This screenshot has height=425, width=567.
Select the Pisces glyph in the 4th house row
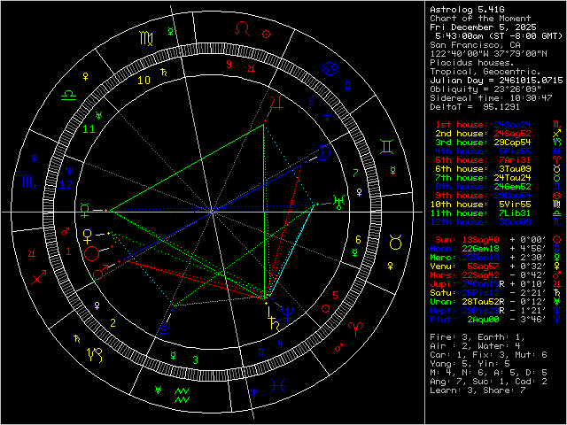[557, 151]
